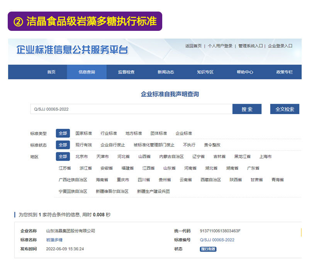Image resolution: width=309 pixels, height=270 pixels.
Task: Filter region by 上海市
Action: point(265,157)
